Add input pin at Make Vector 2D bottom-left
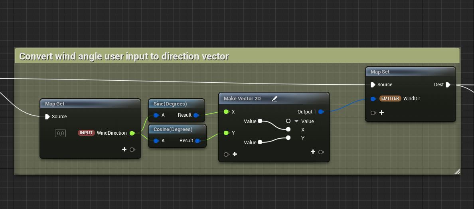474x209 pixels. 235,154
